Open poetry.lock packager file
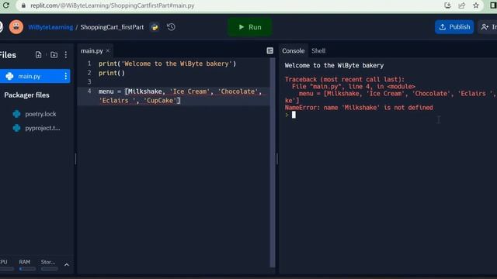Viewport: 497px width, 279px height. point(40,114)
